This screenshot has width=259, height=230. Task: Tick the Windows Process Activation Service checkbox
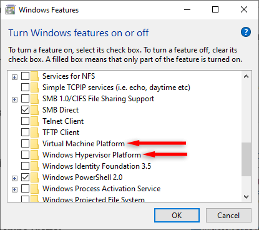click(25, 189)
